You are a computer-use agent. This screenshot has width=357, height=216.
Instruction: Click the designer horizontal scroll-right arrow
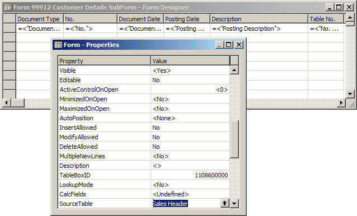(x=341, y=102)
